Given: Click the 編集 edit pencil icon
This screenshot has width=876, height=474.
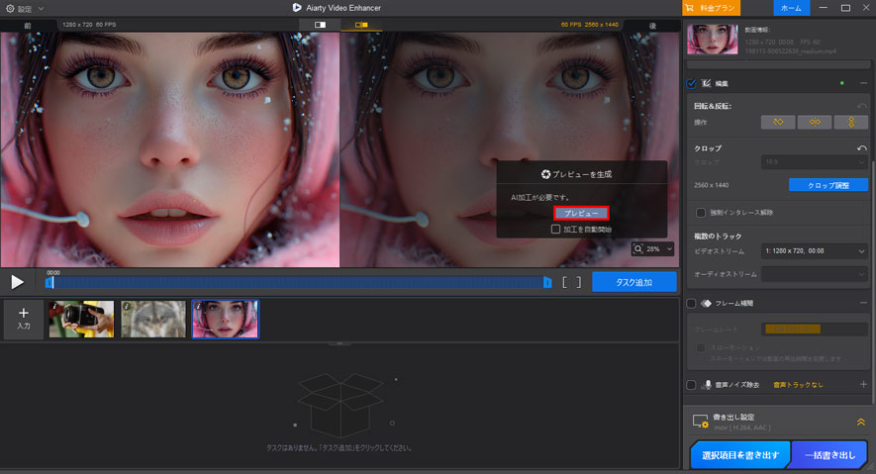Looking at the screenshot, I should (706, 83).
